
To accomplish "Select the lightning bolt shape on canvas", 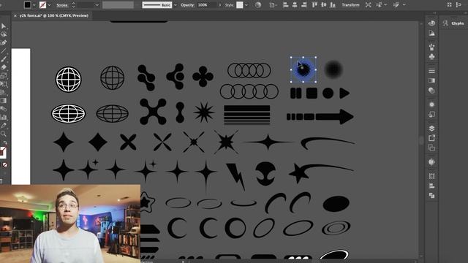I will 235,176.
